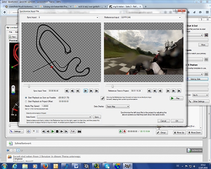Step Reference Input back one frame
Screen dimensions: 211x169
pyautogui.click(x=160, y=91)
